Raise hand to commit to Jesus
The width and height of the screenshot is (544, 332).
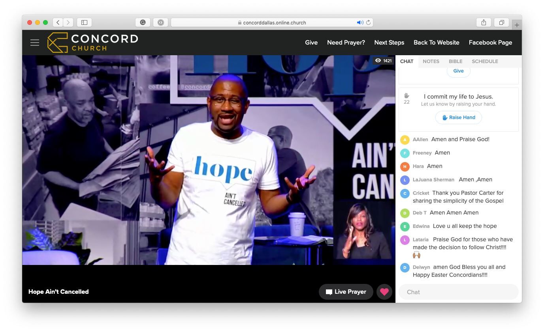(x=458, y=118)
